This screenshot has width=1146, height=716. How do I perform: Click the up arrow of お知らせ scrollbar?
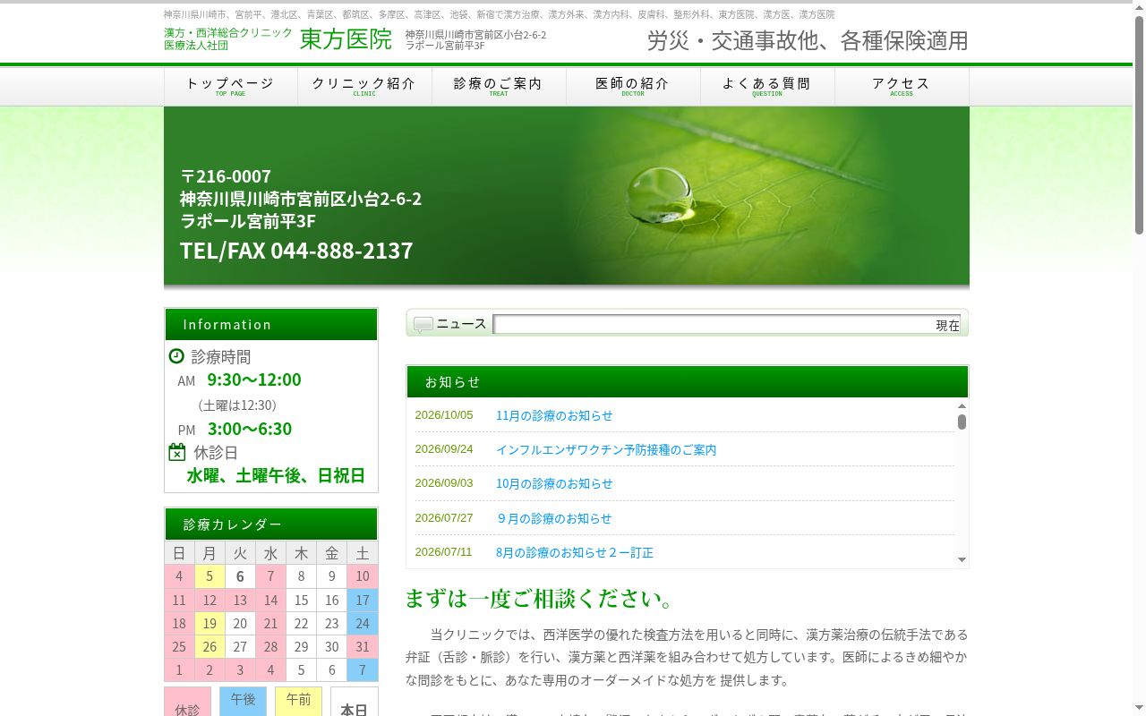(x=962, y=405)
